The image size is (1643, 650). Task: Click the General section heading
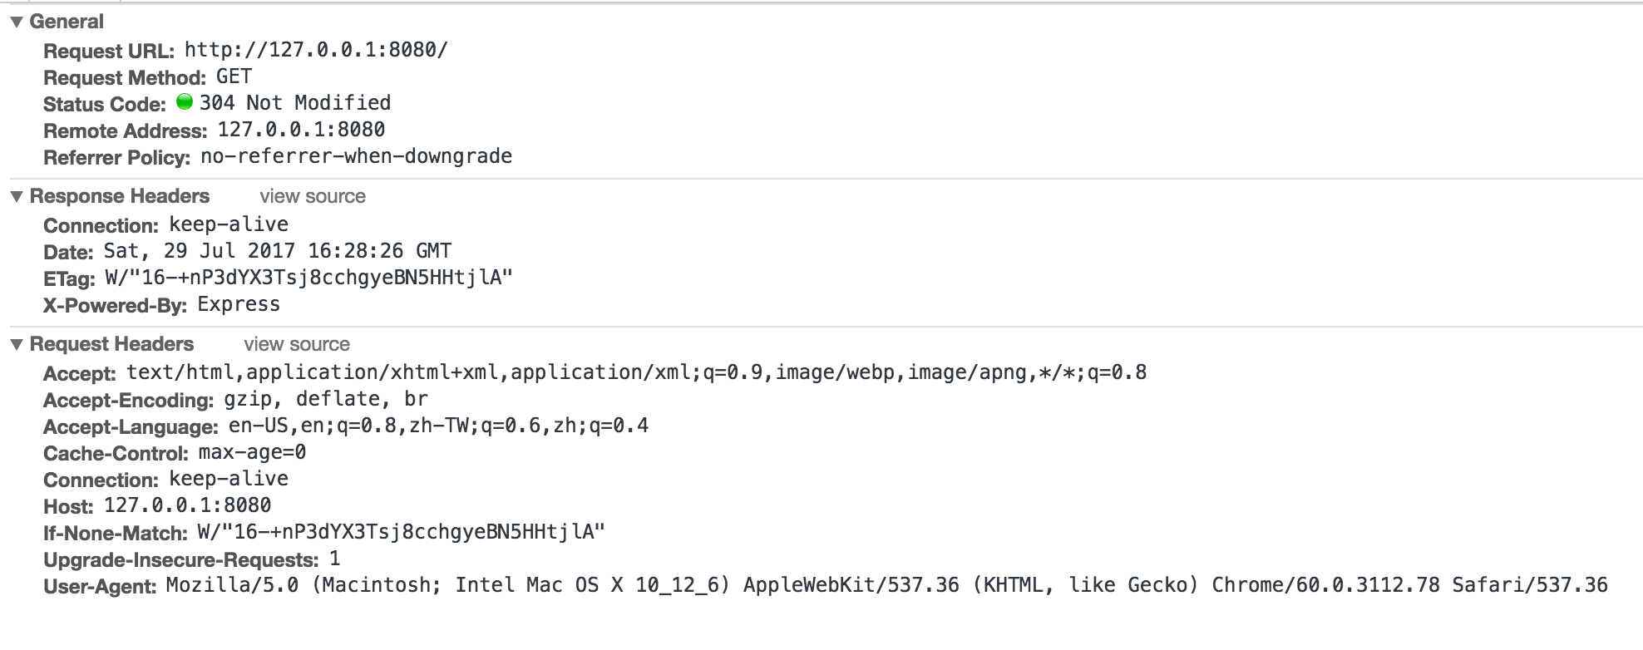pyautogui.click(x=67, y=22)
